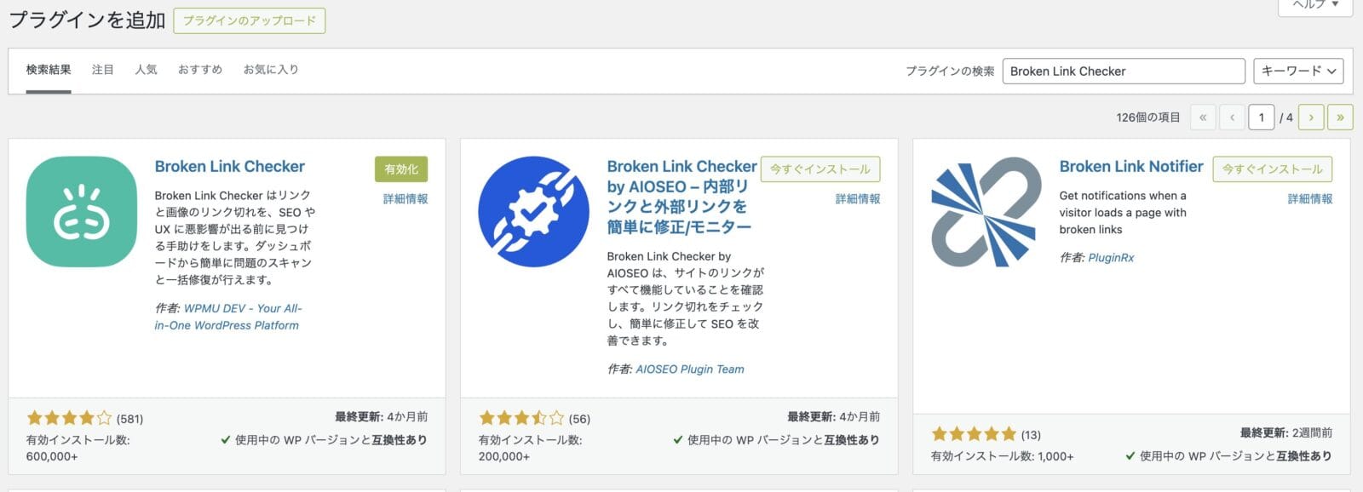Click the AIOSEO blue gear chain icon
This screenshot has width=1363, height=492.
point(533,211)
